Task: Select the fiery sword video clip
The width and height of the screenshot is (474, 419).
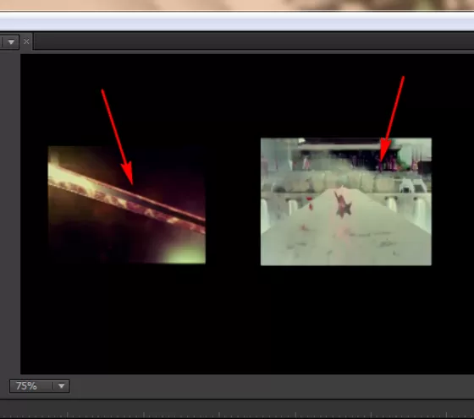Action: (x=127, y=204)
